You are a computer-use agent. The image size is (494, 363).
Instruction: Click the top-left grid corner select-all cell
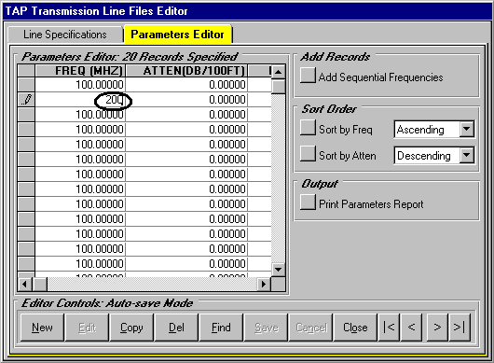point(26,71)
